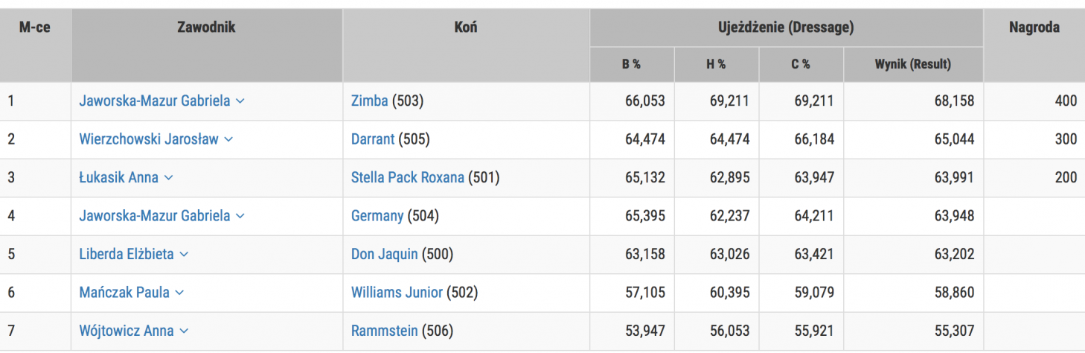
Task: Expand chevron next to Wójtowicz Anna
Action: (184, 331)
